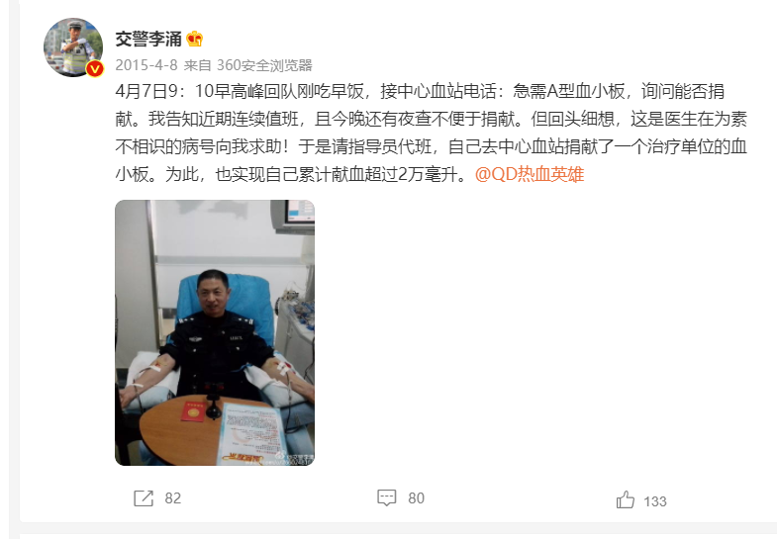Open the user's profile avatar
The image size is (777, 539).
point(73,47)
